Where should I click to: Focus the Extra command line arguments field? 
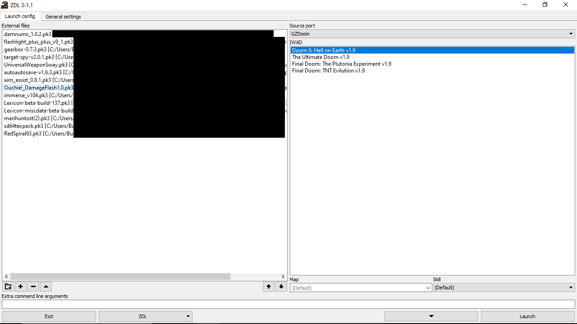coord(288,304)
